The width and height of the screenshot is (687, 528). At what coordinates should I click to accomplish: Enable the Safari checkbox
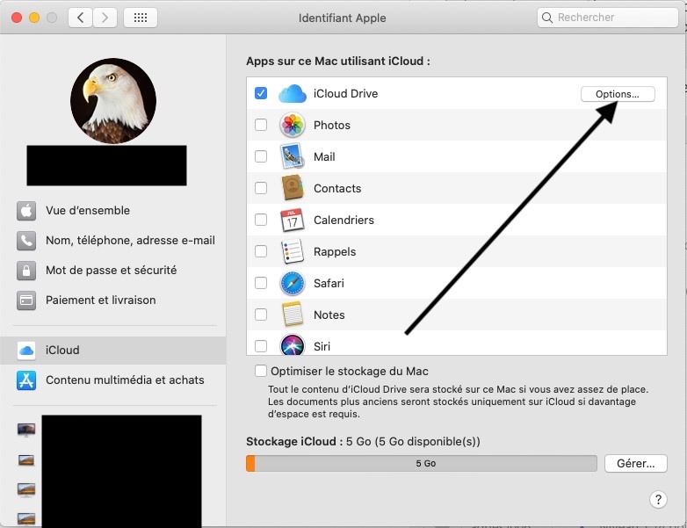click(261, 283)
